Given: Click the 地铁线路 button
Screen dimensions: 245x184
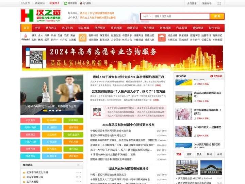Looking at the screenshot, I should click(x=52, y=120).
